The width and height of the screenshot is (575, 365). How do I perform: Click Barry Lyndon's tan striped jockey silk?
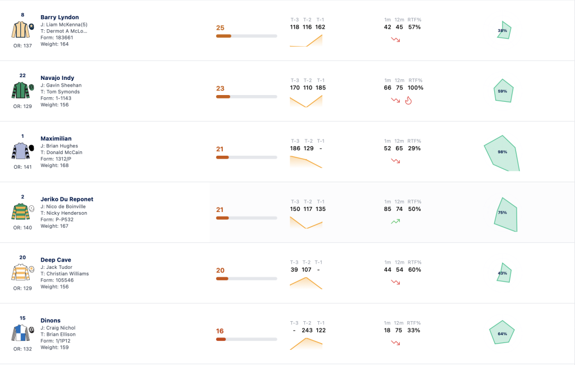(21, 30)
